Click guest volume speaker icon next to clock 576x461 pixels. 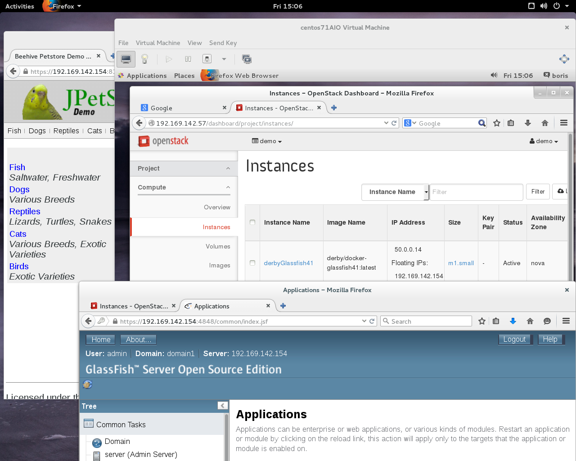[x=494, y=75]
